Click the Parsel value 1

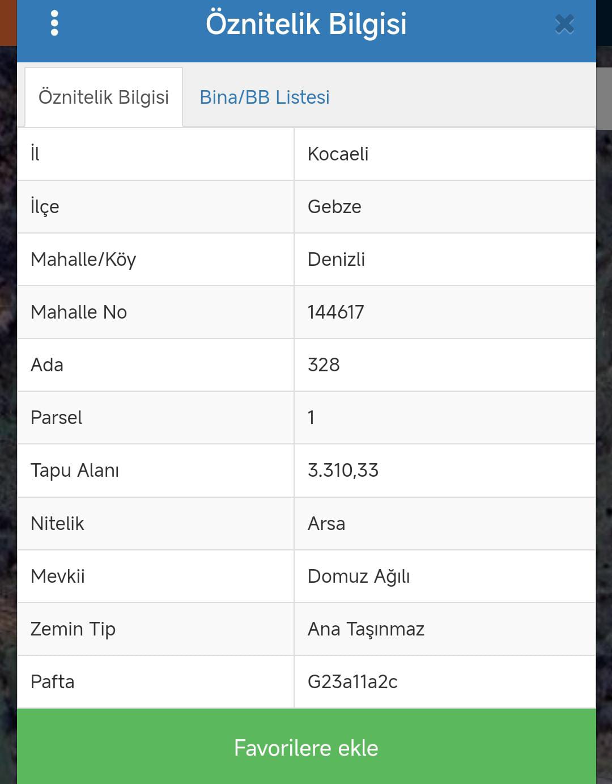[311, 417]
